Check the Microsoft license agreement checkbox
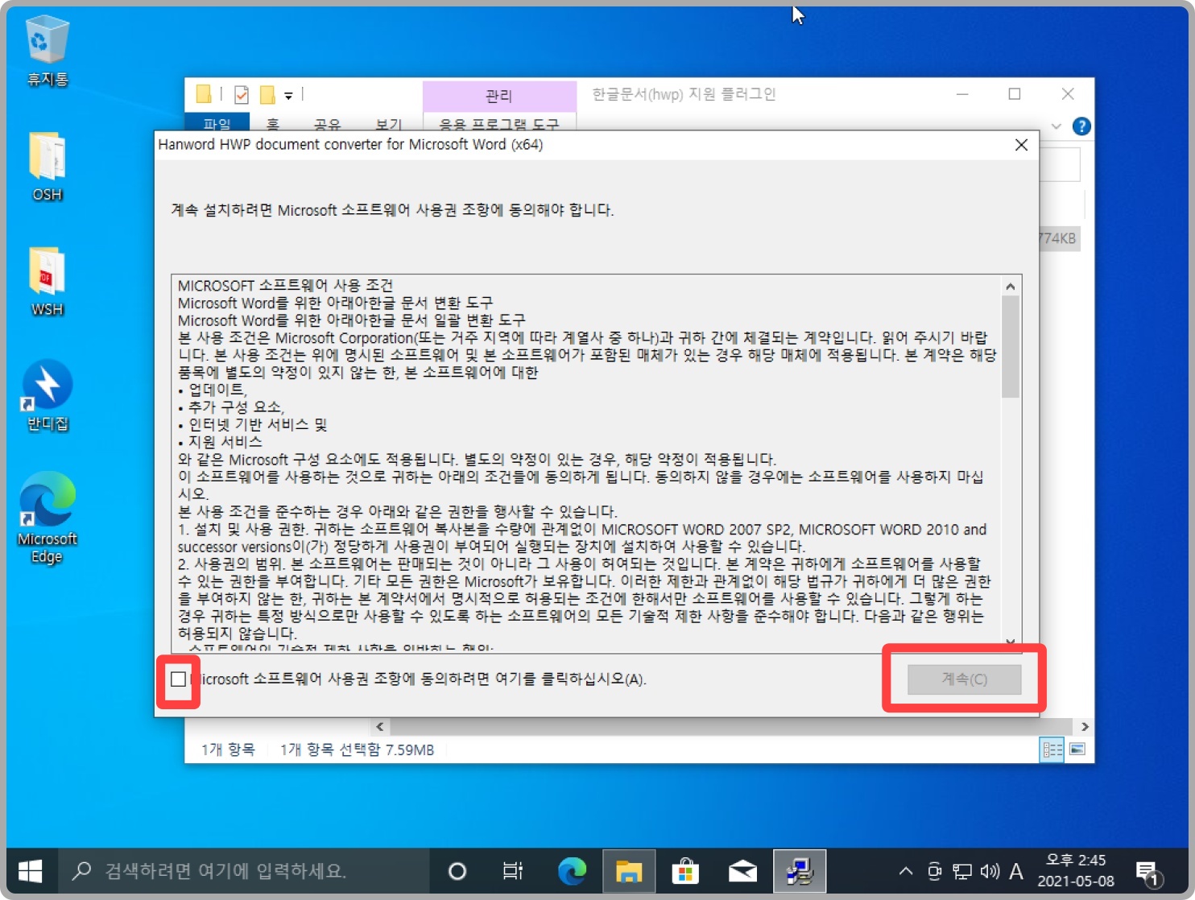1195x900 pixels. [179, 680]
